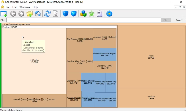Viewport: 186px width, 111px height.
Task: Select Mission.Impossible.Rogue 963.1MB file block
Action: 105,54
